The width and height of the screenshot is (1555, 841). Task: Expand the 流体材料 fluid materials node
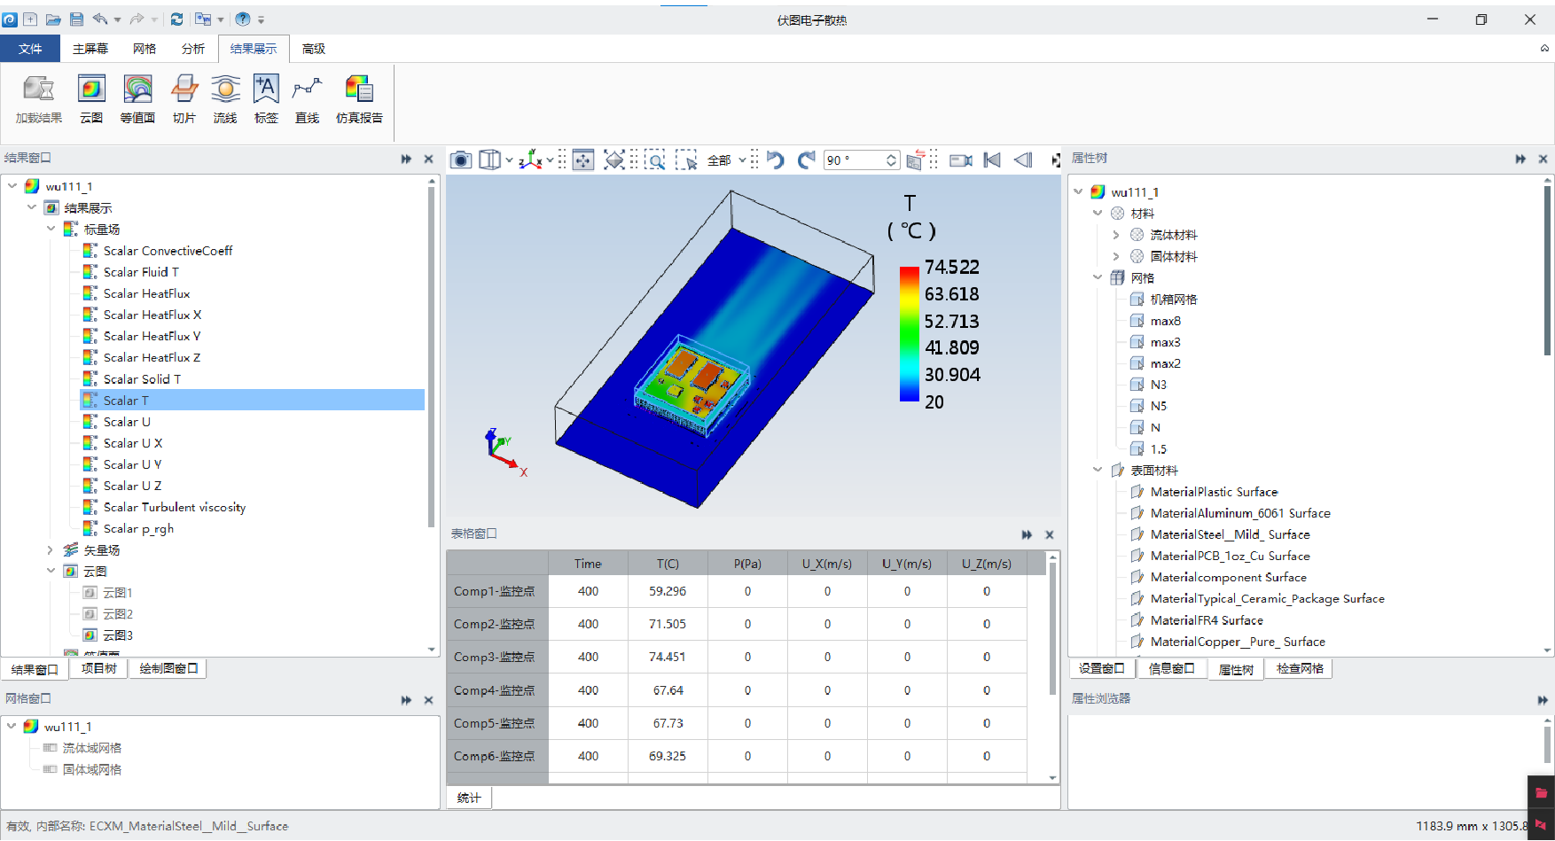tap(1116, 235)
